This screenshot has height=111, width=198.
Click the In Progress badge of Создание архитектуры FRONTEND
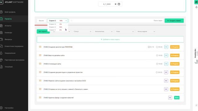(x=175, y=47)
